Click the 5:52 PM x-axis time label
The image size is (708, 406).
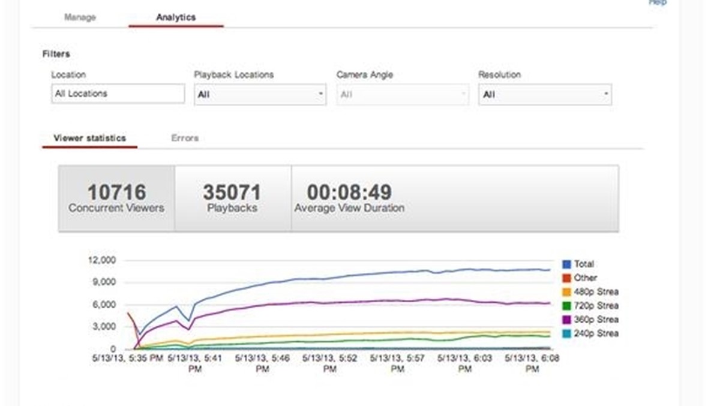pyautogui.click(x=329, y=363)
